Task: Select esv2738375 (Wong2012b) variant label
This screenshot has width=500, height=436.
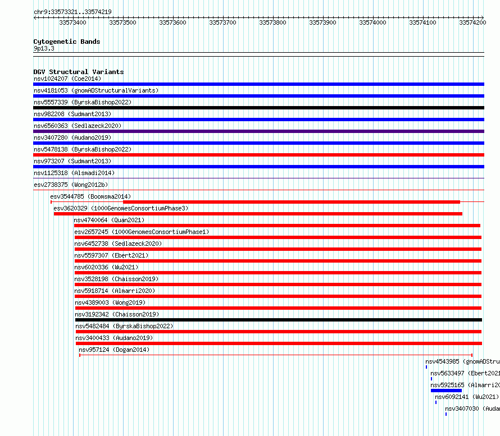Action: point(71,185)
